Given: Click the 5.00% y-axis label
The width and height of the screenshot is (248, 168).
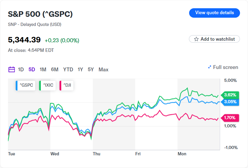Looking at the screenshot, I should pyautogui.click(x=231, y=80).
